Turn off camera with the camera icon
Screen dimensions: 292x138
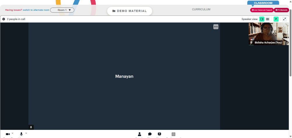[x=8, y=134]
